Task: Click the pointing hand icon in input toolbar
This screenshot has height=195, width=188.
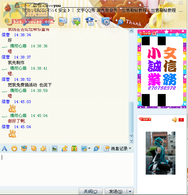Action: click(44, 148)
